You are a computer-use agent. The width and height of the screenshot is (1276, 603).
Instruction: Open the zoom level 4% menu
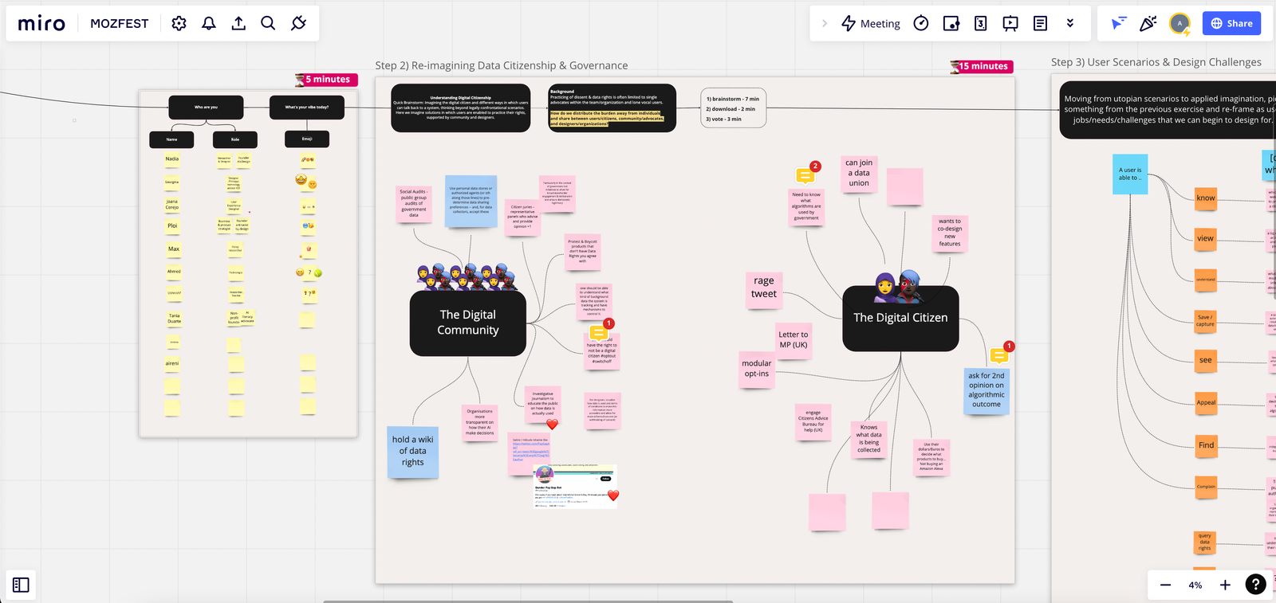tap(1195, 585)
